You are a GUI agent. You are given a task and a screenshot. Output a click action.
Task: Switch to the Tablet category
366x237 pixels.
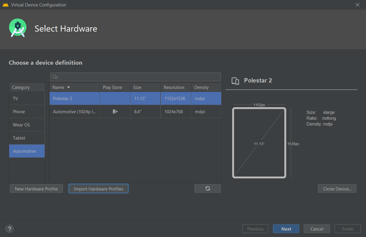pyautogui.click(x=27, y=138)
